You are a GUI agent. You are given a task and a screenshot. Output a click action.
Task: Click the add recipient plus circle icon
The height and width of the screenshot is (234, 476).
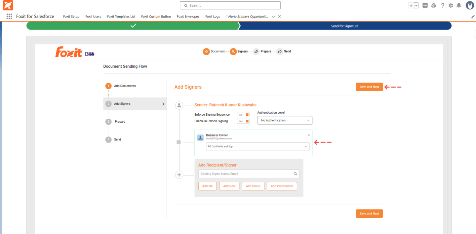point(179,175)
